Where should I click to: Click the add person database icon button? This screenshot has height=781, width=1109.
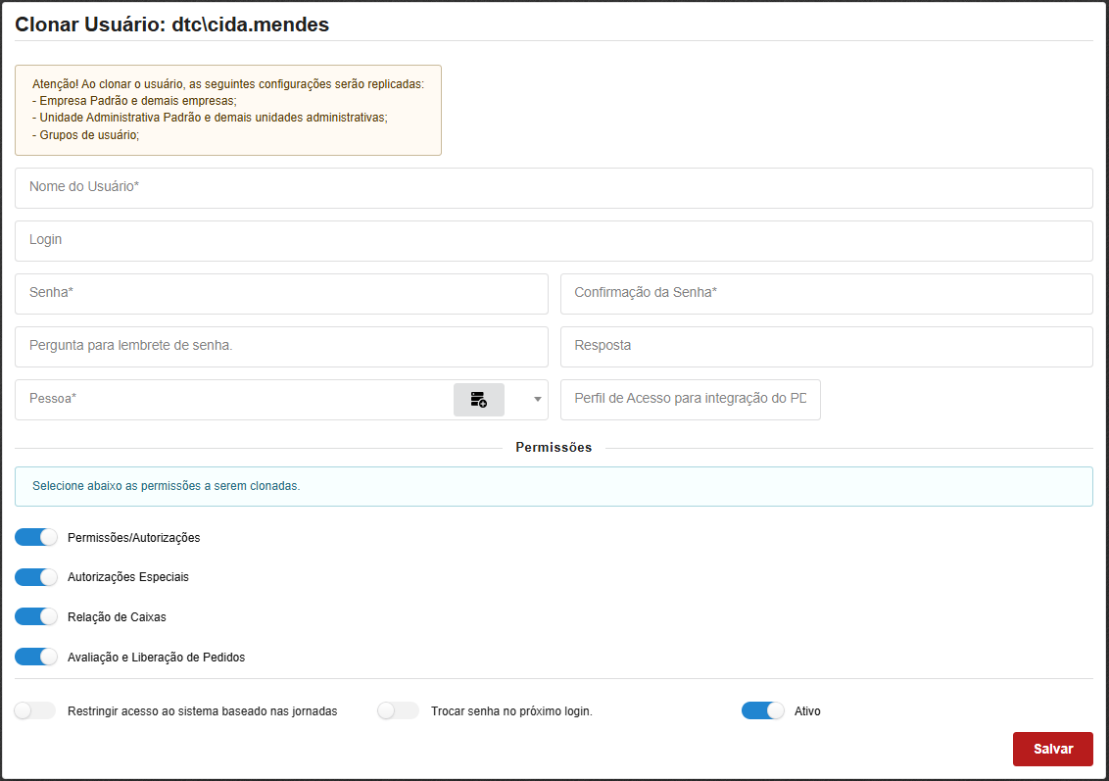[478, 400]
